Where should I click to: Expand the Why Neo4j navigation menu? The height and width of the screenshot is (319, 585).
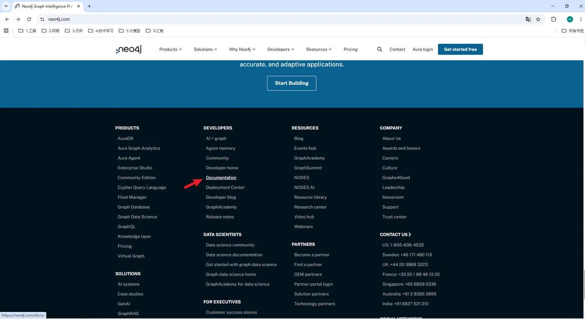tap(242, 49)
